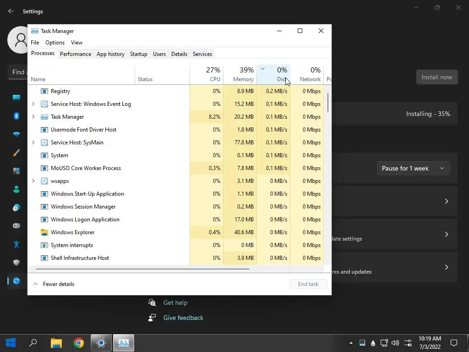Open Time & language clock icon in Settings
The width and height of the screenshot is (469, 352).
[x=16, y=208]
